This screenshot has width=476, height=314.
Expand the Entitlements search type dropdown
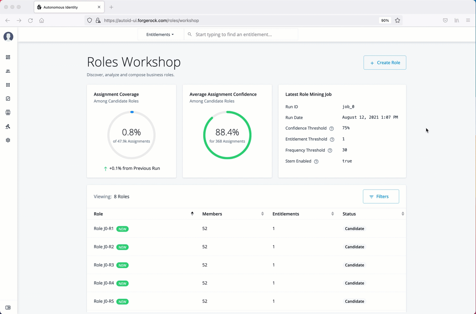[x=160, y=35]
